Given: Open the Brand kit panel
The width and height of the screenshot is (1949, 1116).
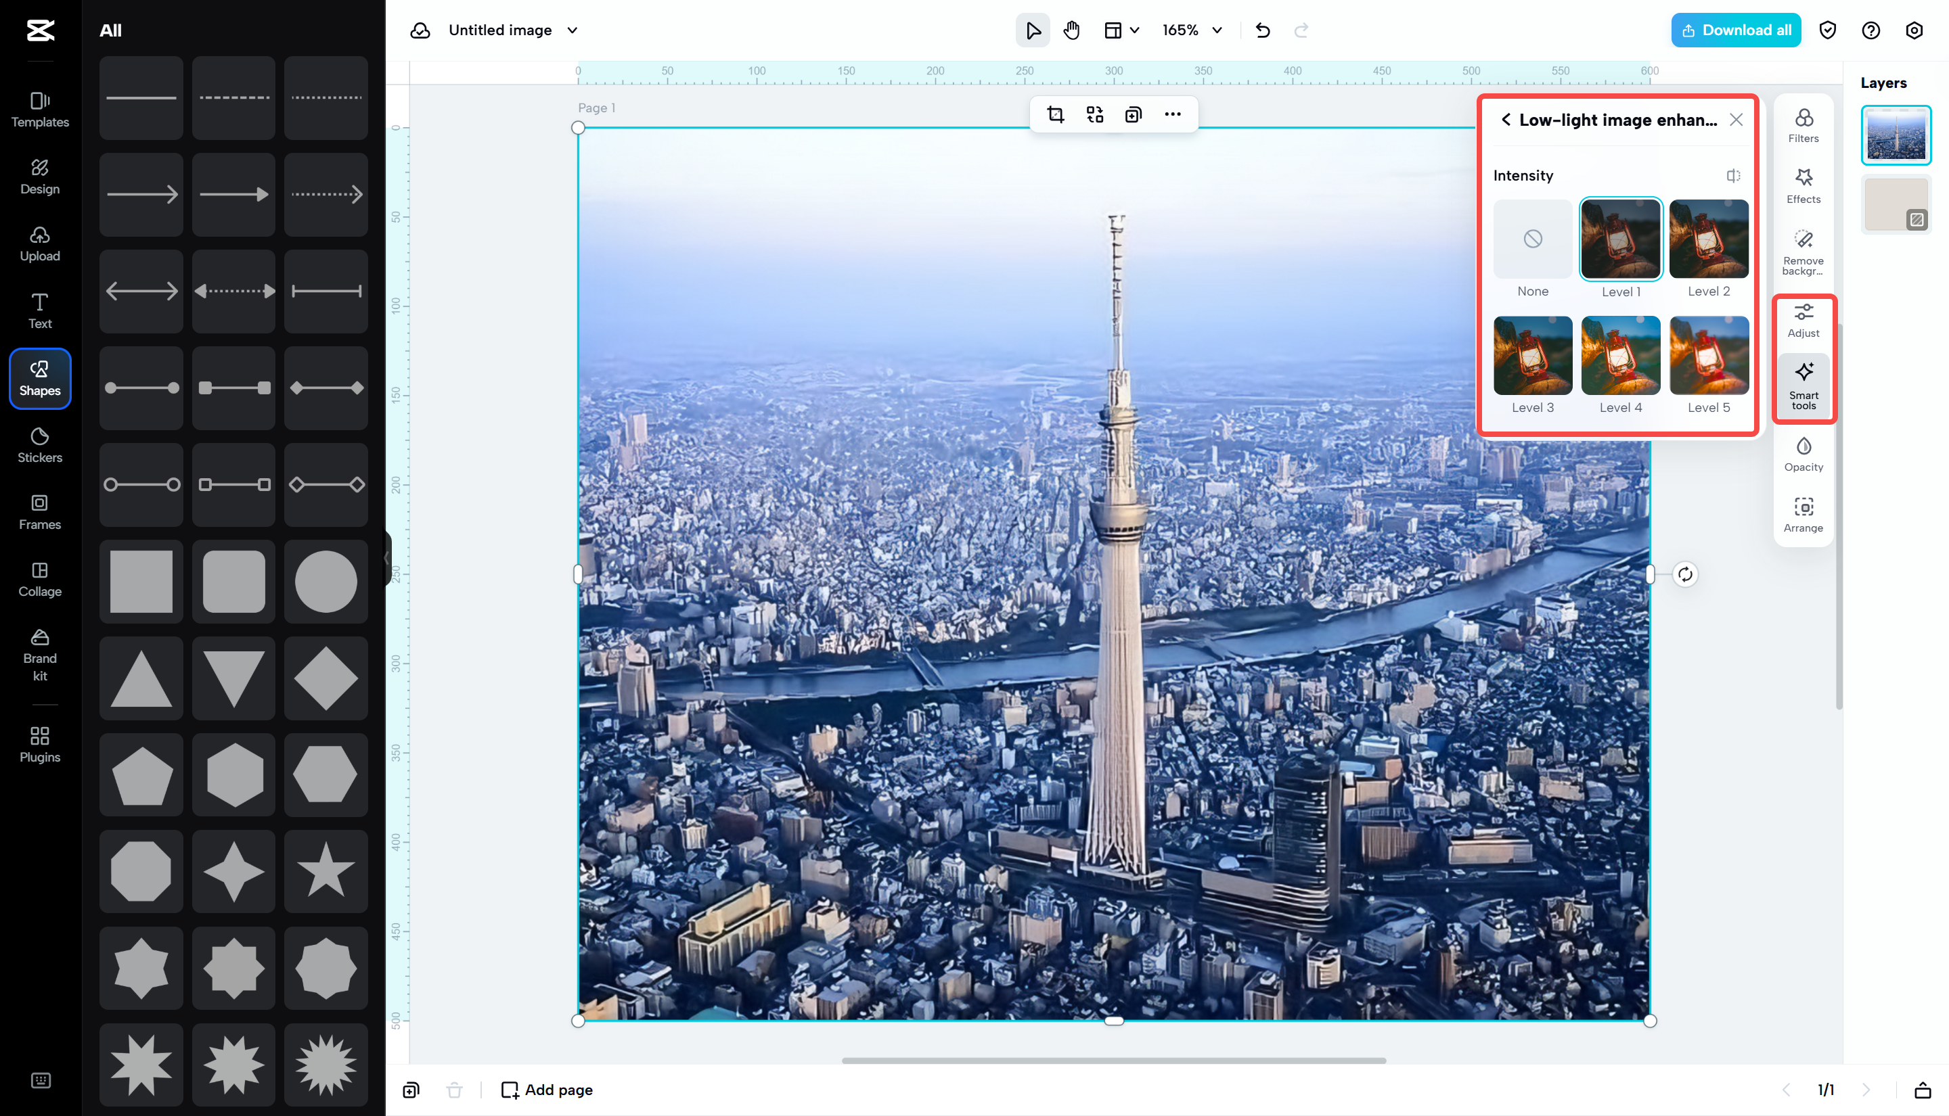Looking at the screenshot, I should pos(40,655).
